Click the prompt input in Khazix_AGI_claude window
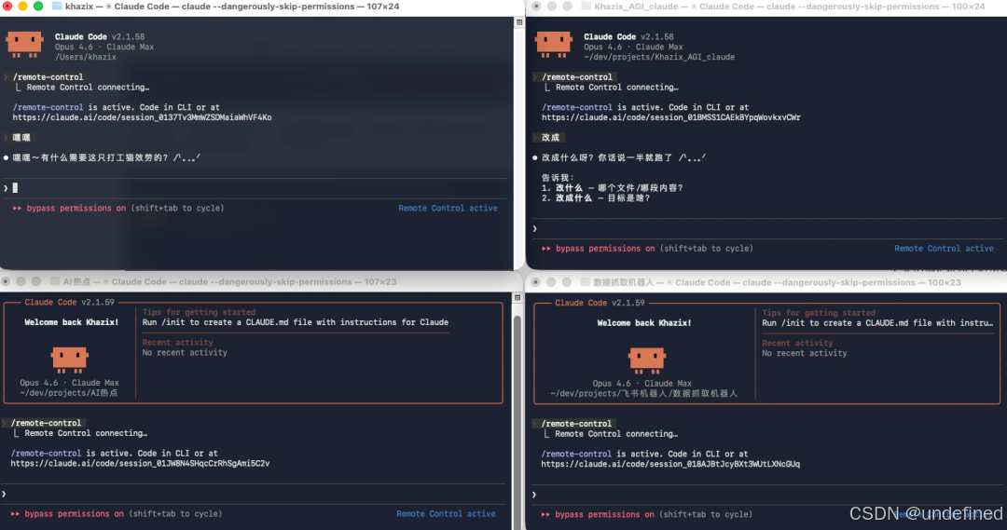The width and height of the screenshot is (1007, 530). (x=767, y=228)
